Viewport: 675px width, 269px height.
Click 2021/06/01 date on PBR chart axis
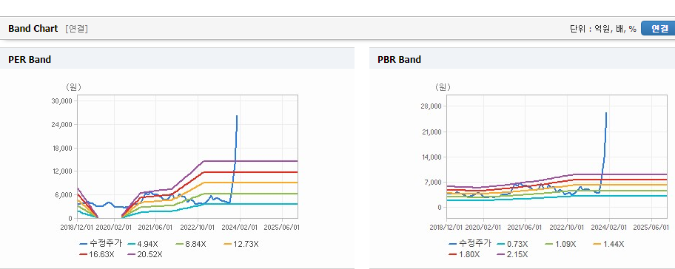(525, 227)
